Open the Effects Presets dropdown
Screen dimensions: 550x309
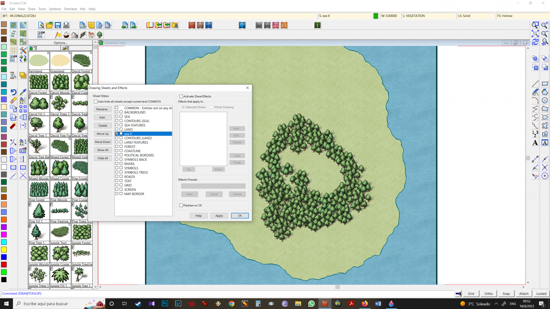213,186
